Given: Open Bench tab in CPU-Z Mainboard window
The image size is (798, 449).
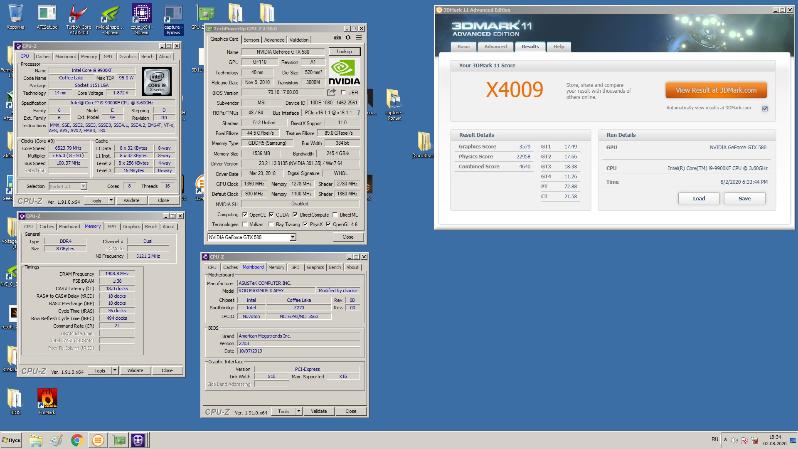Looking at the screenshot, I should [x=335, y=267].
